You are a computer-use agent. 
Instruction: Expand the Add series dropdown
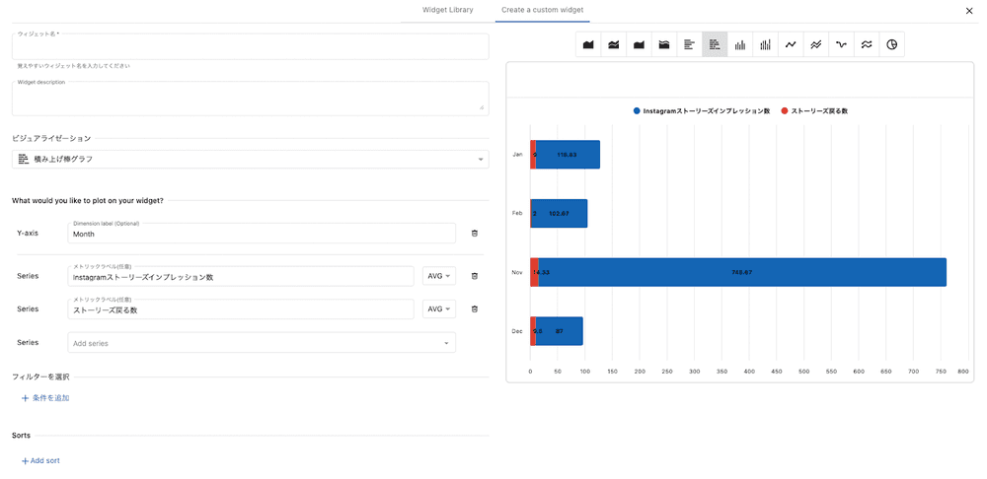[x=262, y=343]
